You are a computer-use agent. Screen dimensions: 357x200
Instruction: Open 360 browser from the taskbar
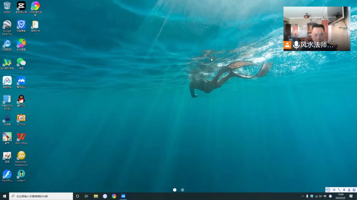tap(114, 196)
